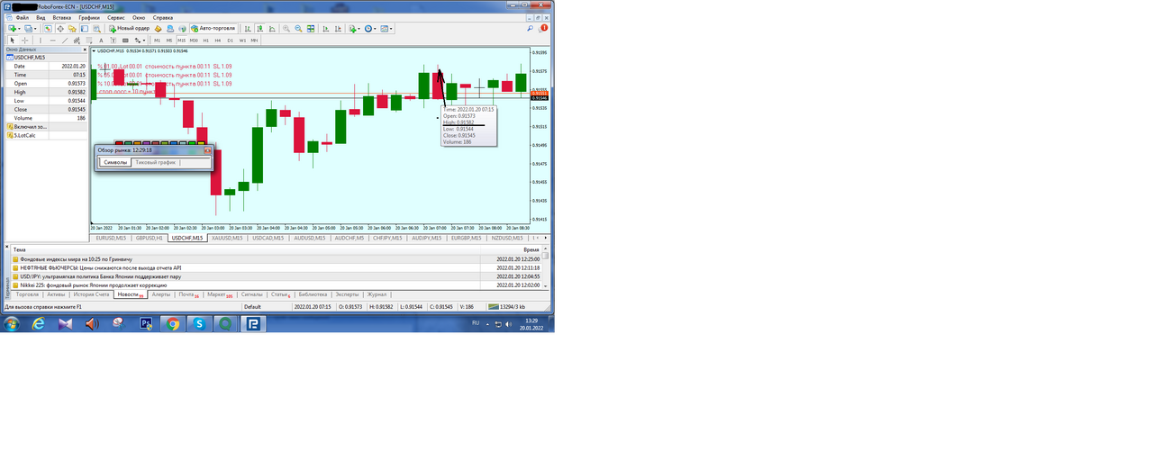Click the yellow color swatch on chart
The height and width of the screenshot is (452, 1162).
pyautogui.click(x=201, y=143)
